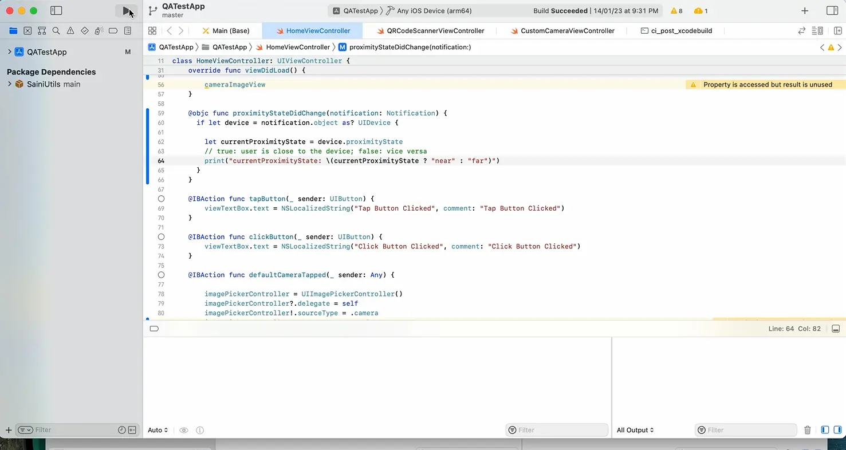Click the plus button in the top toolbar
This screenshot has width=846, height=450.
[x=805, y=11]
